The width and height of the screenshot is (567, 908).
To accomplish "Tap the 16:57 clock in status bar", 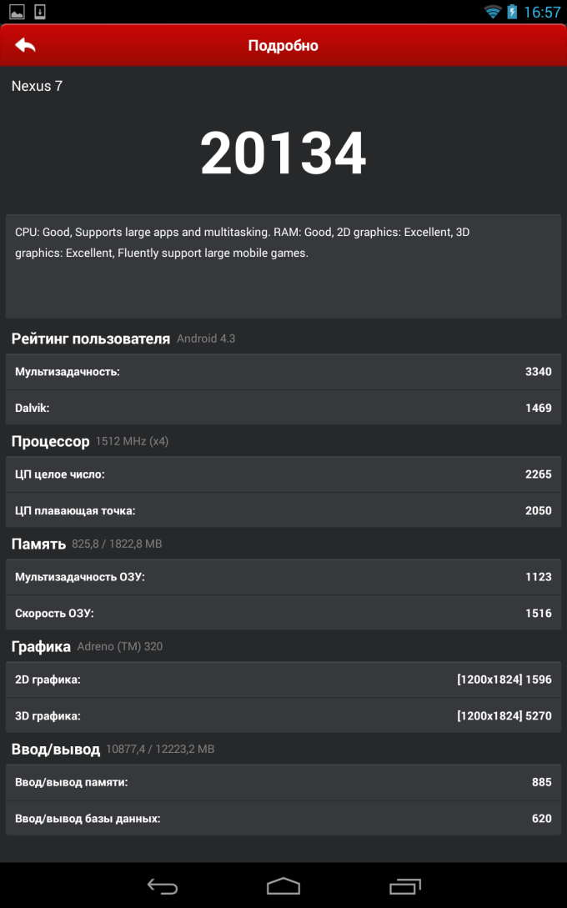I will (542, 13).
